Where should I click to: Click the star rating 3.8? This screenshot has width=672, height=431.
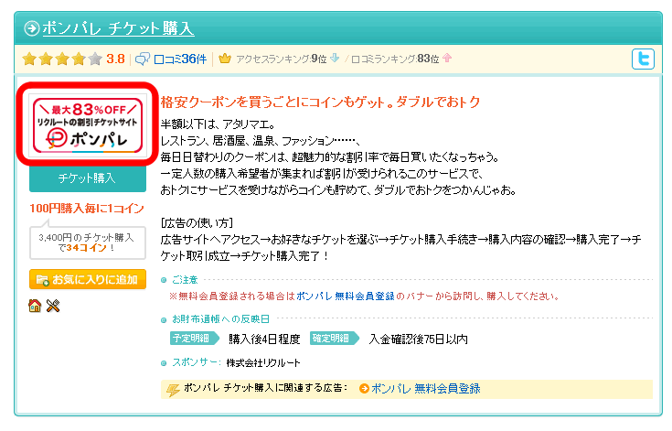click(73, 59)
